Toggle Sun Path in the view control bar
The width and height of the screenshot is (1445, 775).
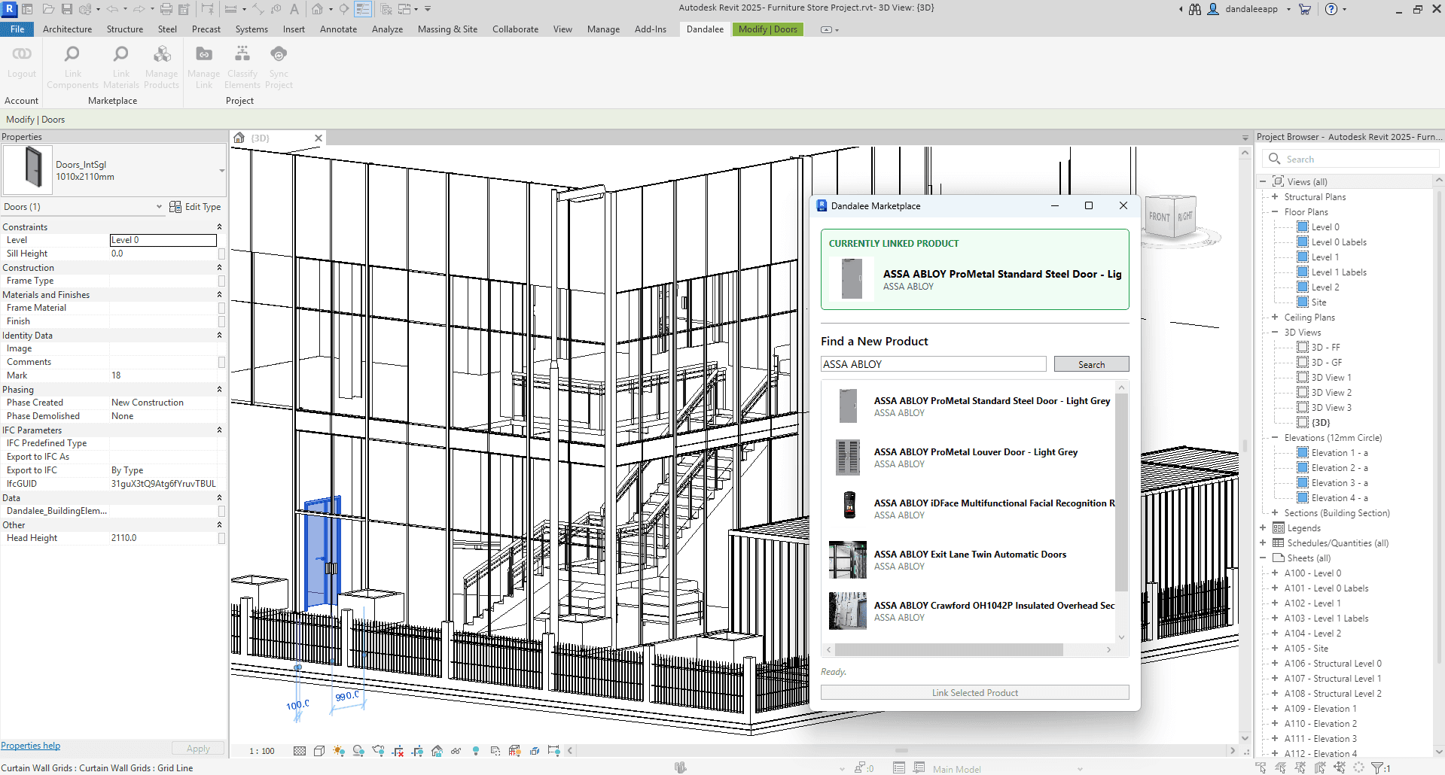point(339,751)
